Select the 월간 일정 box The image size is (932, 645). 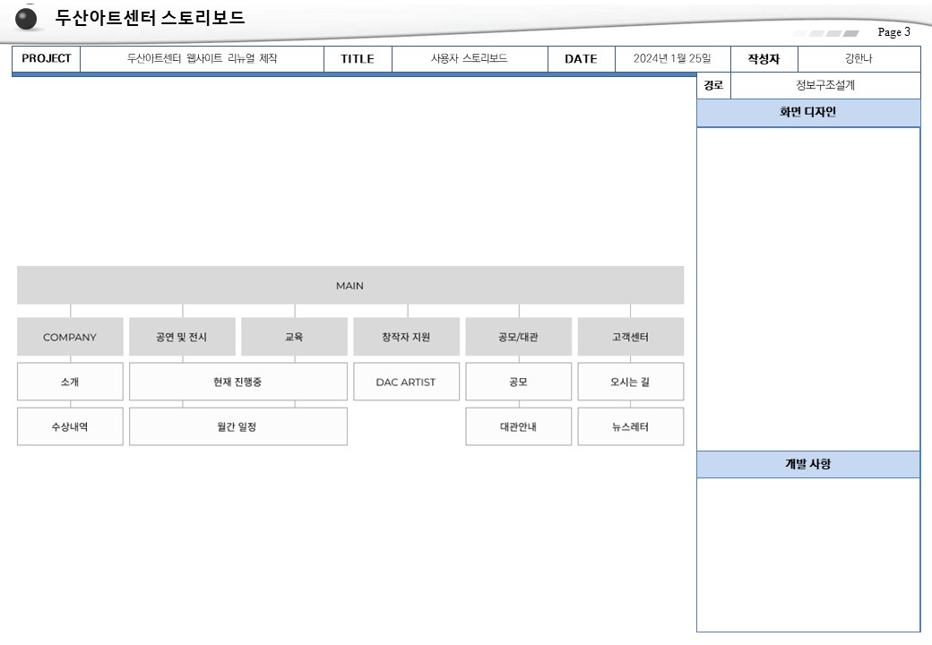coord(238,426)
